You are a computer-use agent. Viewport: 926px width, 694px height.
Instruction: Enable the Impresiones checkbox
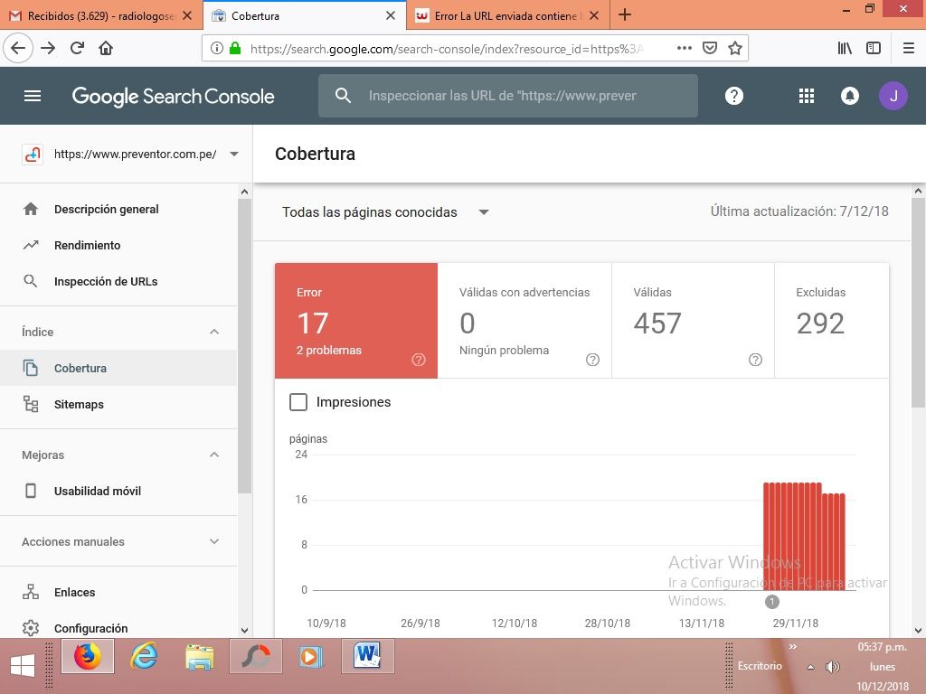298,402
